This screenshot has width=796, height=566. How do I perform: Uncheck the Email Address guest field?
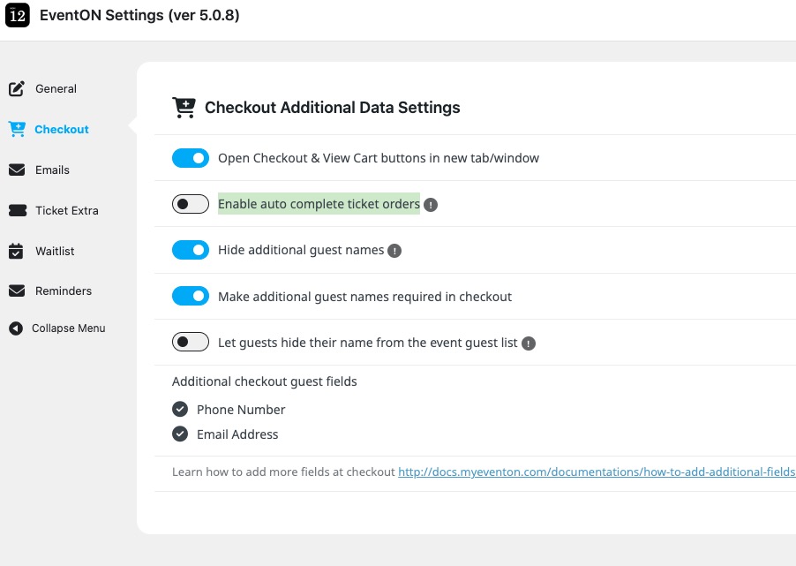[180, 434]
